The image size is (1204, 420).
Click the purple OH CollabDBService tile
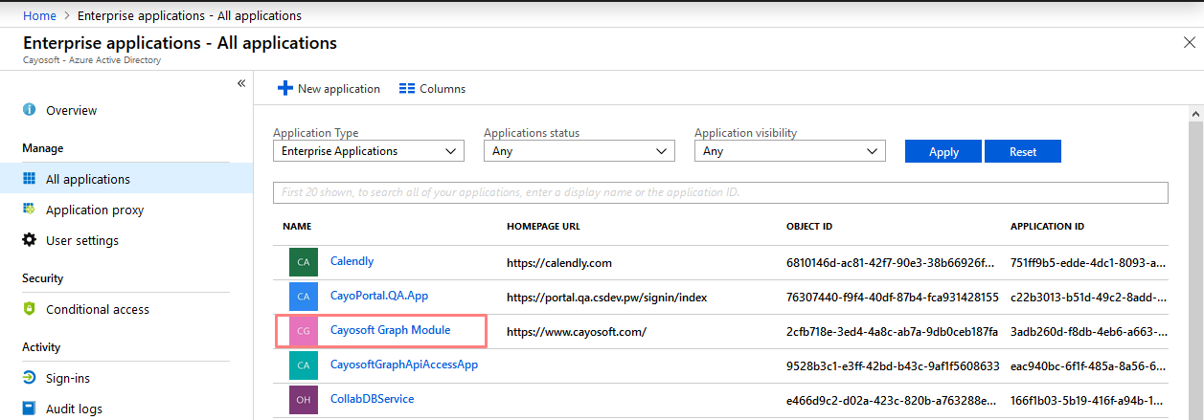[x=304, y=400]
